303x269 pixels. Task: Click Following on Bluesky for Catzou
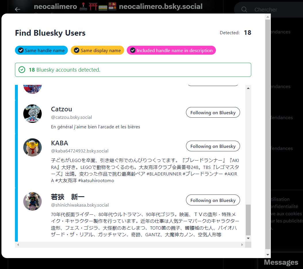[x=213, y=112]
